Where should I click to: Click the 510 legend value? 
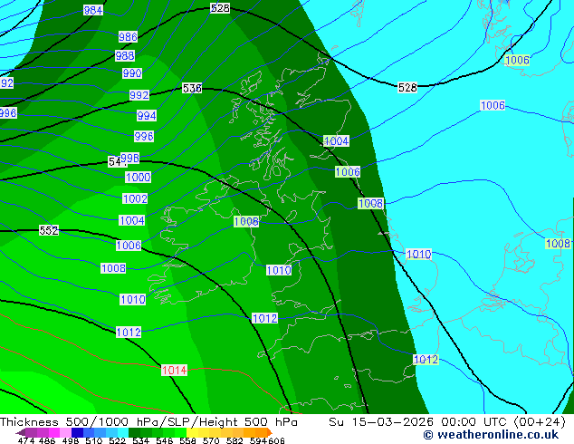tap(94, 440)
